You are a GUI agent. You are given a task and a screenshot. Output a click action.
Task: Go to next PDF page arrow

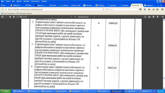click(x=14, y=17)
